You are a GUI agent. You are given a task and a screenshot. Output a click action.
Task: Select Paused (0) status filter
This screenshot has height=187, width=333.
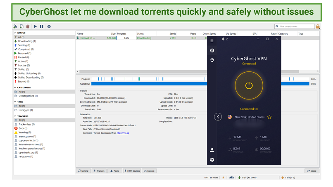tap(21, 57)
